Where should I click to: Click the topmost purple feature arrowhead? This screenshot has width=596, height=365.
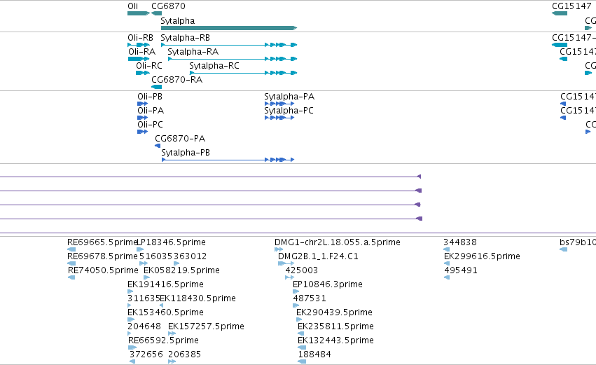(420, 177)
